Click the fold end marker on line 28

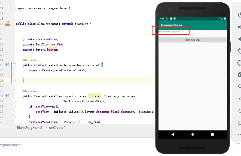(x=14, y=80)
